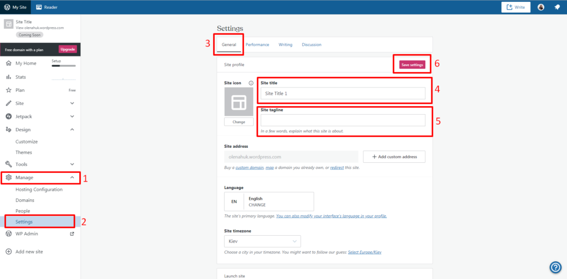Open Hosting Configuration
Screen dimensions: 567x279
coord(39,189)
